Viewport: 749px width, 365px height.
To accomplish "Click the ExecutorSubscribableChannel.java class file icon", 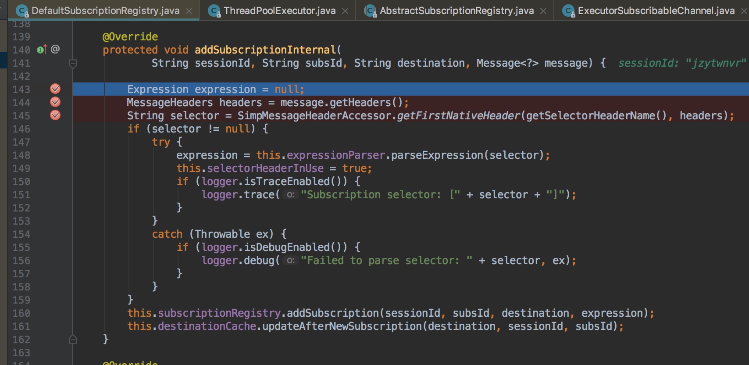I will click(x=568, y=11).
